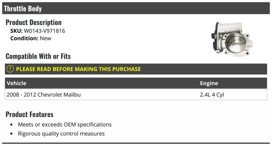Click the "SKU:" label

coord(16,31)
